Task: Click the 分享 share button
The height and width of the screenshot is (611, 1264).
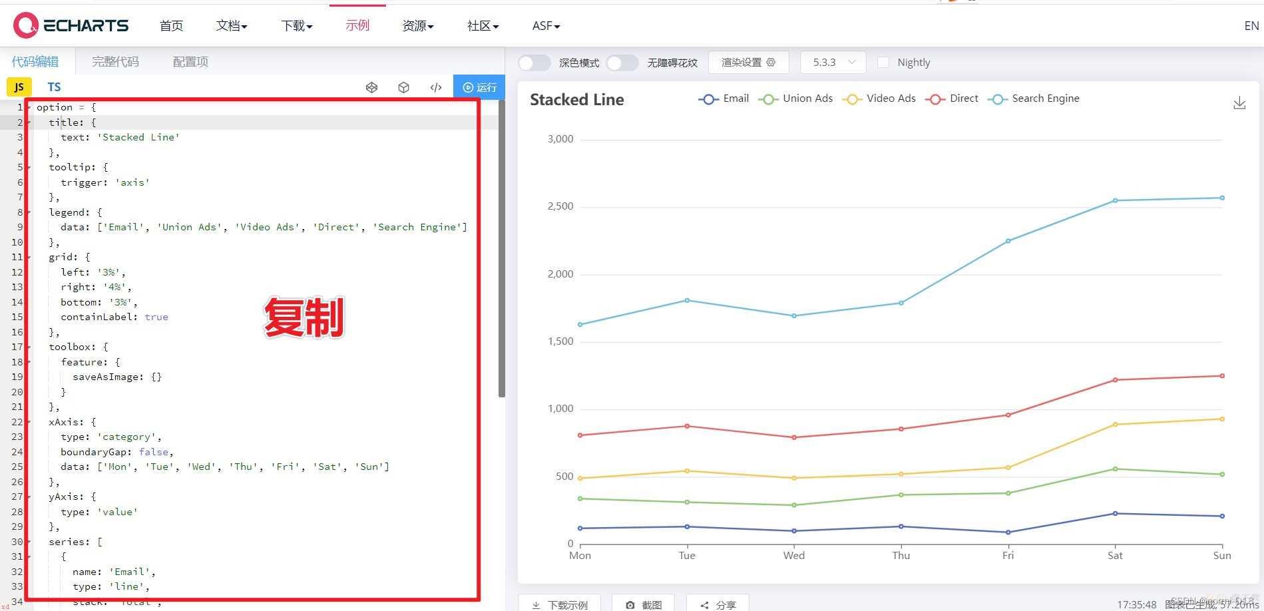Action: 718,604
